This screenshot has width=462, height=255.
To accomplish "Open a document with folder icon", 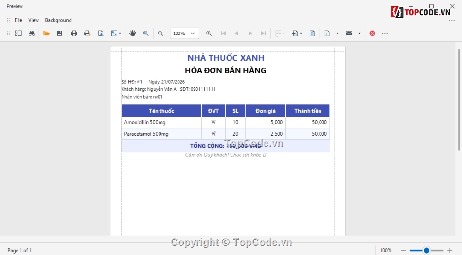I will tap(46, 33).
